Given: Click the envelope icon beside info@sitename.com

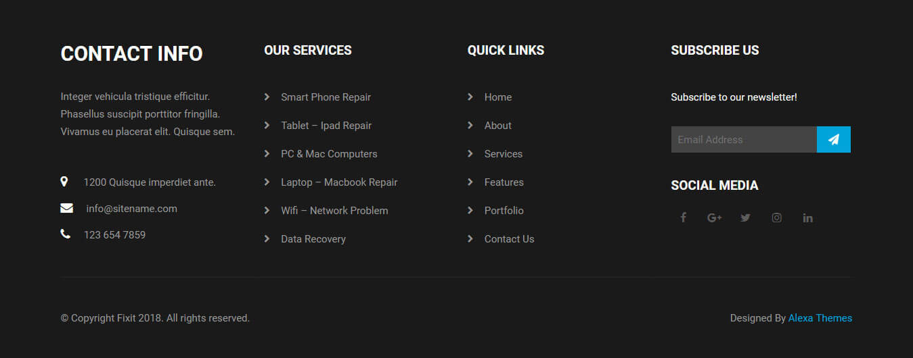Looking at the screenshot, I should click(x=66, y=208).
